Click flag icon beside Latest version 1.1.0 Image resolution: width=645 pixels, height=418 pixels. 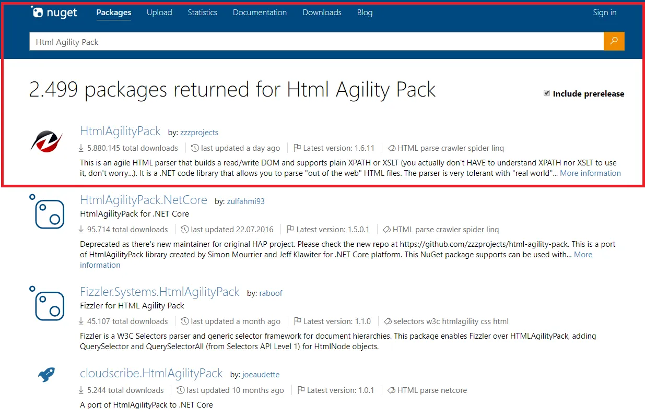pos(297,321)
